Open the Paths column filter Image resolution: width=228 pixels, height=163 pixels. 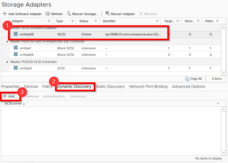tap(217, 21)
